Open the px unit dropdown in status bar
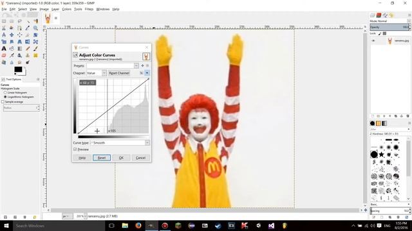Viewport: 412px width, 231px height. click(x=67, y=216)
